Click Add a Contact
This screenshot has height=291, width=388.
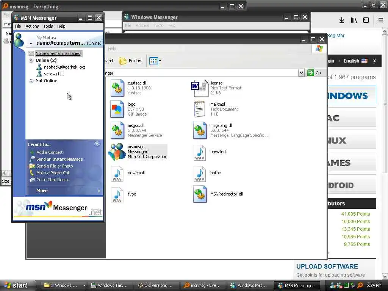coord(50,152)
